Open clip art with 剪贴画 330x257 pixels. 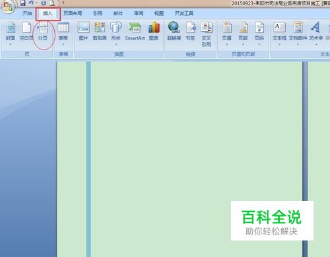(x=100, y=31)
